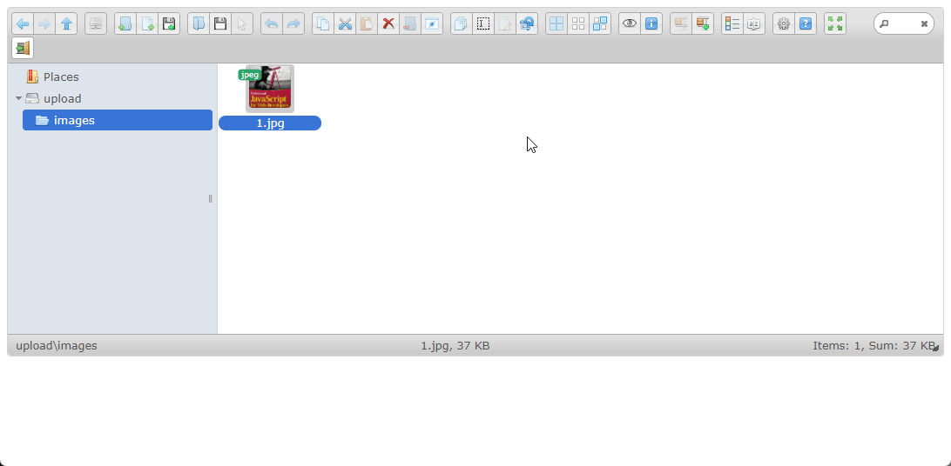951x466 pixels.
Task: Deselect all items
Action: pyautogui.click(x=578, y=23)
